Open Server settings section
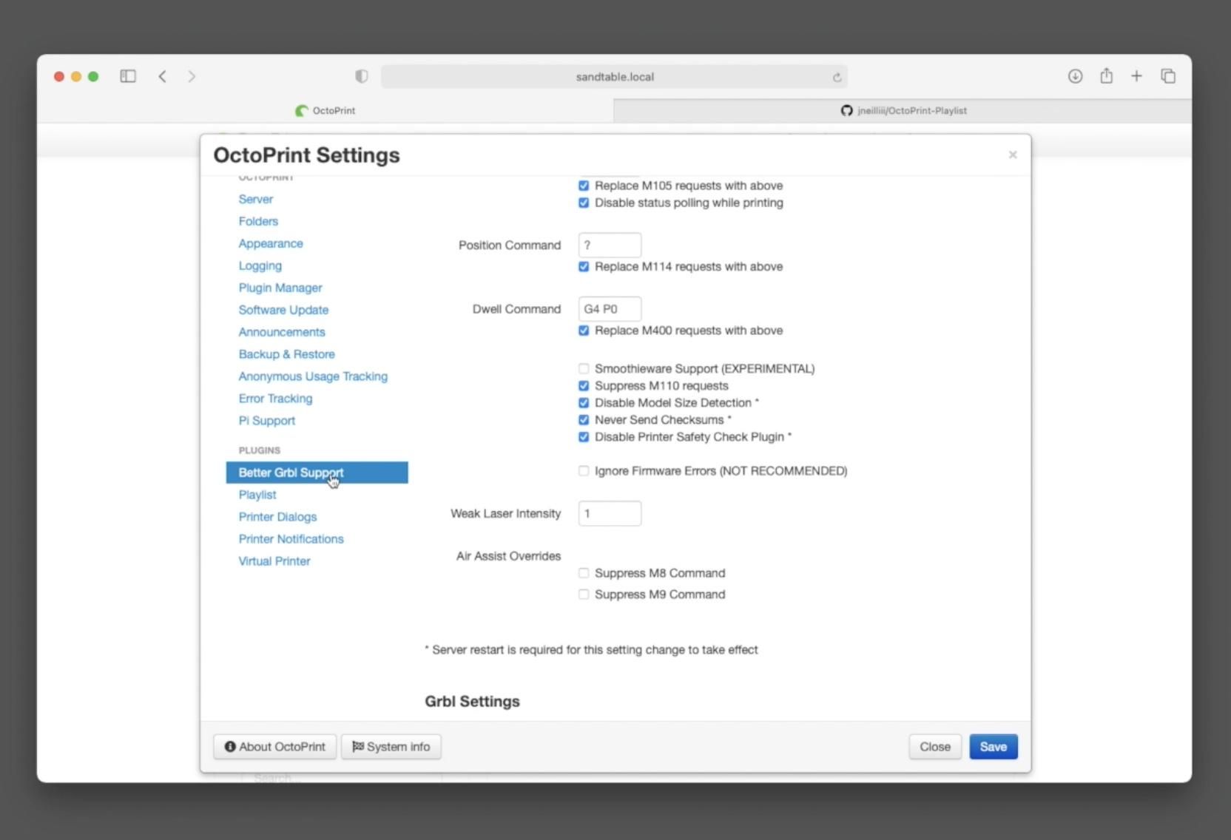This screenshot has height=840, width=1231. click(256, 199)
